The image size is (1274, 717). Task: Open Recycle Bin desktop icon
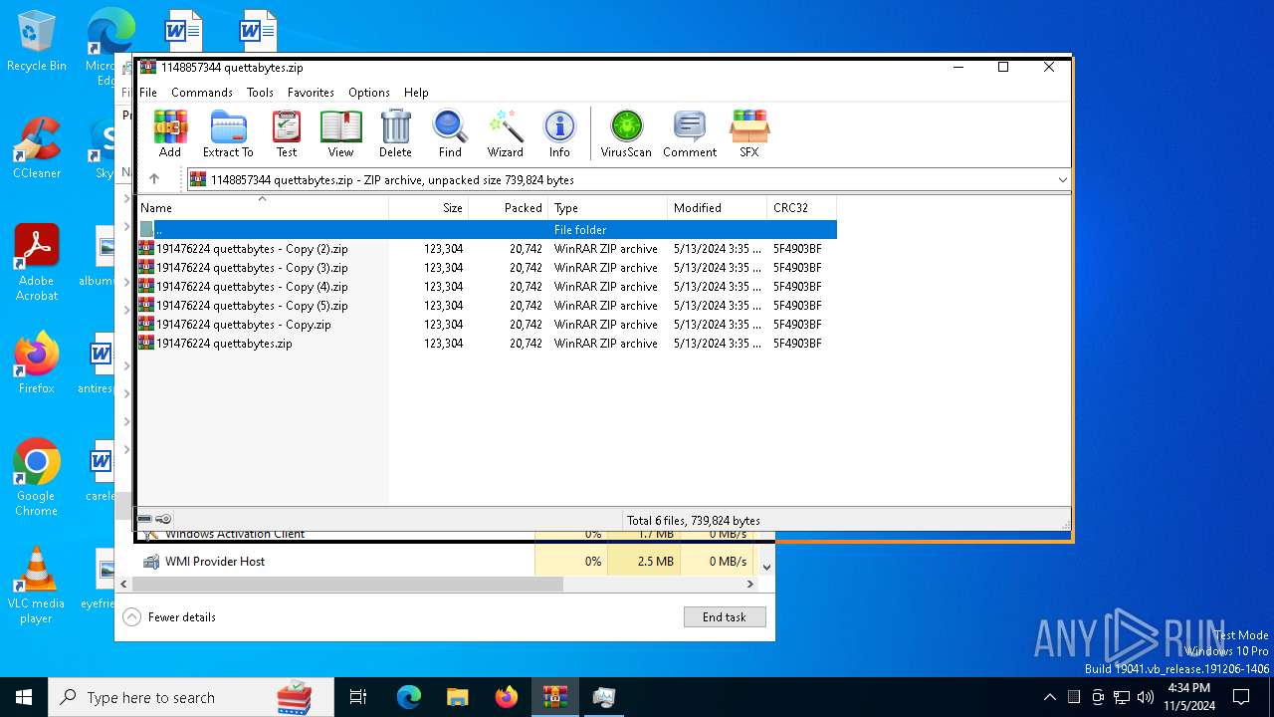[37, 42]
